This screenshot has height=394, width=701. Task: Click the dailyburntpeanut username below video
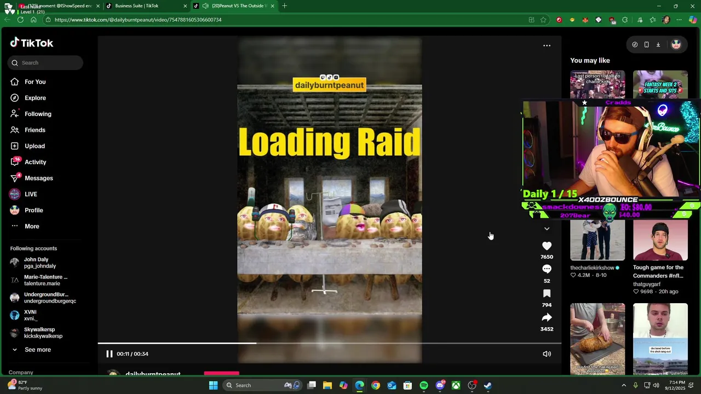point(153,374)
